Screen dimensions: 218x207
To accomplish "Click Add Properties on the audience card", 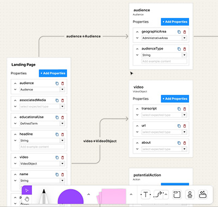I will (175, 22).
